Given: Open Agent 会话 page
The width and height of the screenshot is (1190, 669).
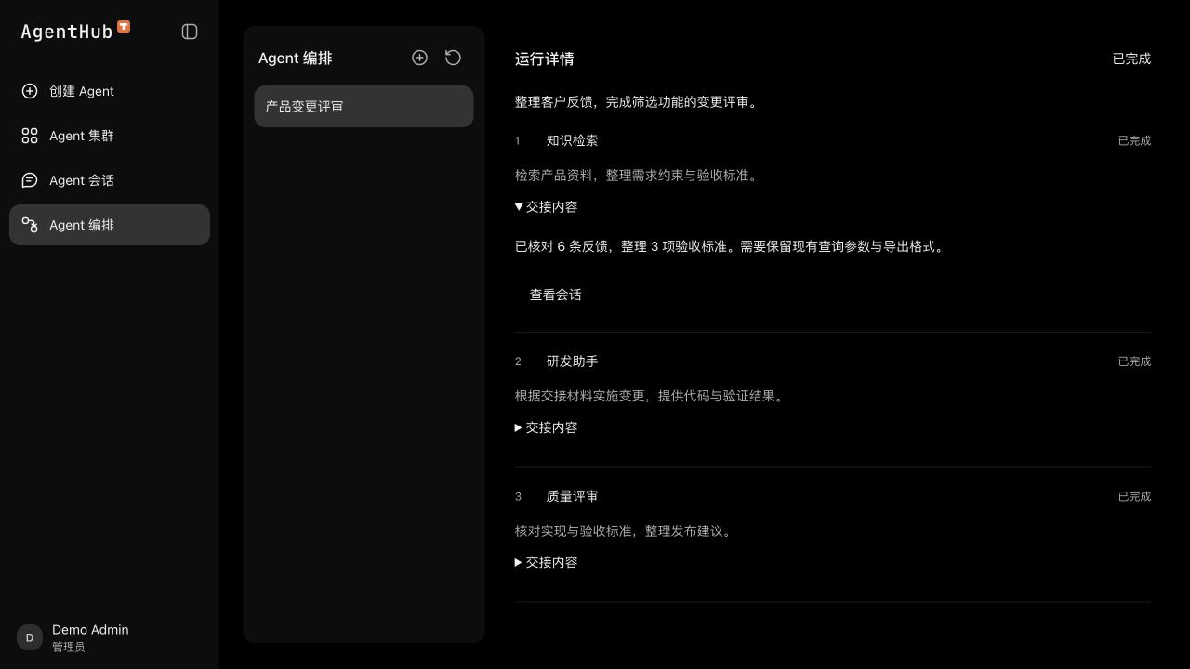Looking at the screenshot, I should (110, 180).
